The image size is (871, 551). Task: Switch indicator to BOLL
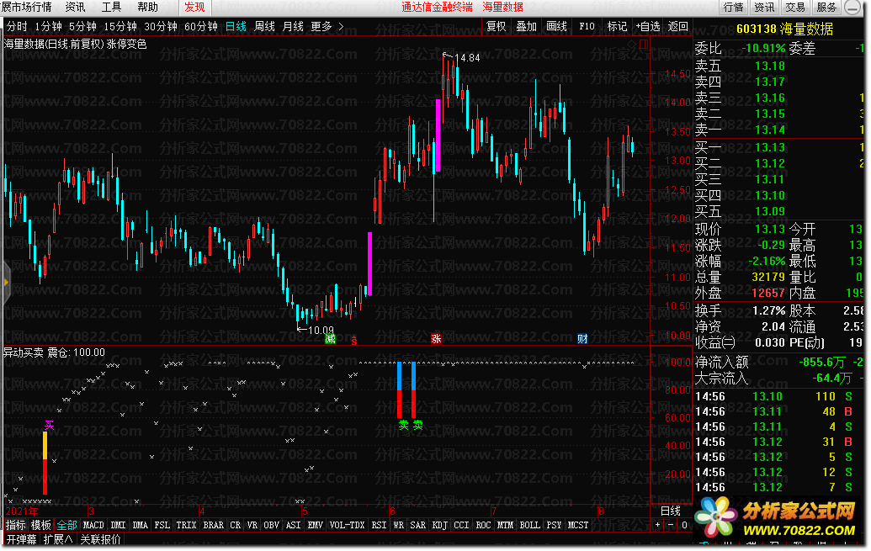(529, 525)
